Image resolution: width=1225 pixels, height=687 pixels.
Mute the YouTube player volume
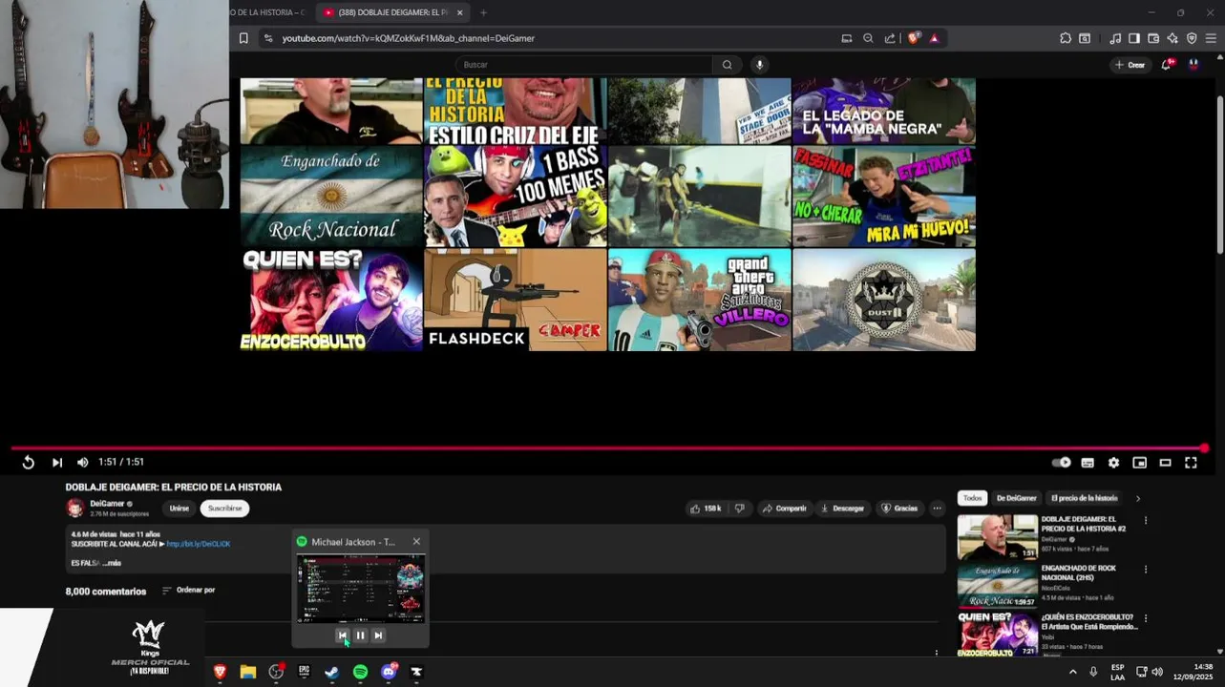[83, 462]
